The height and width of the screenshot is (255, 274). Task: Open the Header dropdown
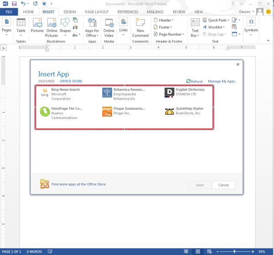(x=163, y=20)
